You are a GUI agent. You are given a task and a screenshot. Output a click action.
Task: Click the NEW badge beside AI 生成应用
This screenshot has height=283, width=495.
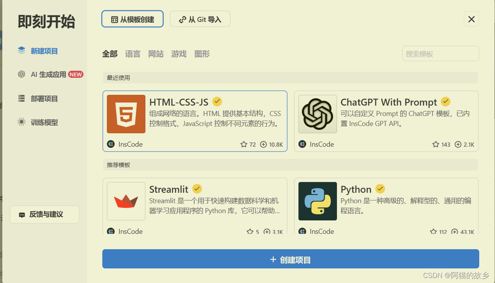[76, 74]
